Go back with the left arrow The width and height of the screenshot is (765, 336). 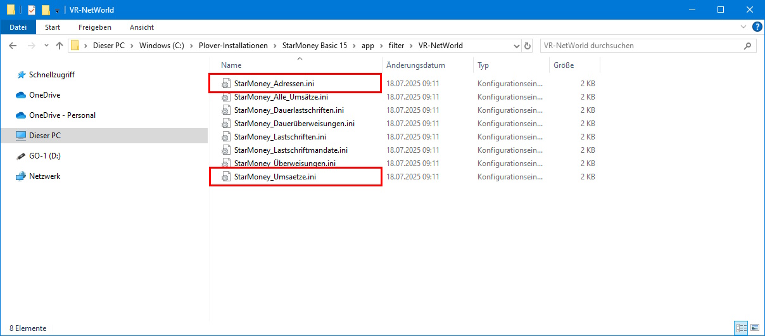[13, 46]
